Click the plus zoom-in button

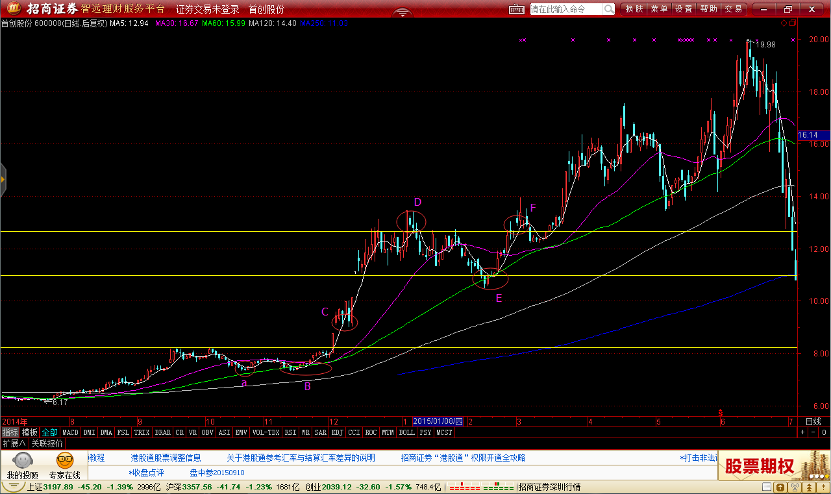click(803, 432)
